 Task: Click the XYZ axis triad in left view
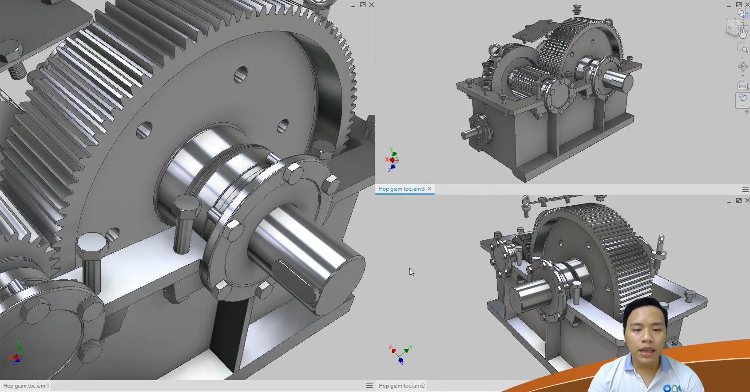(x=16, y=353)
